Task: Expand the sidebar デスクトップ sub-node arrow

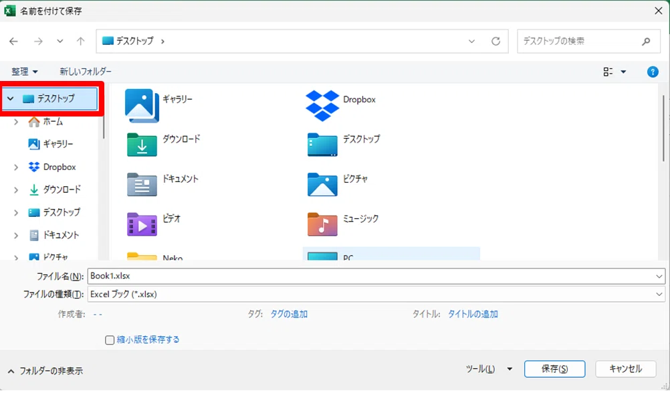Action: point(16,213)
